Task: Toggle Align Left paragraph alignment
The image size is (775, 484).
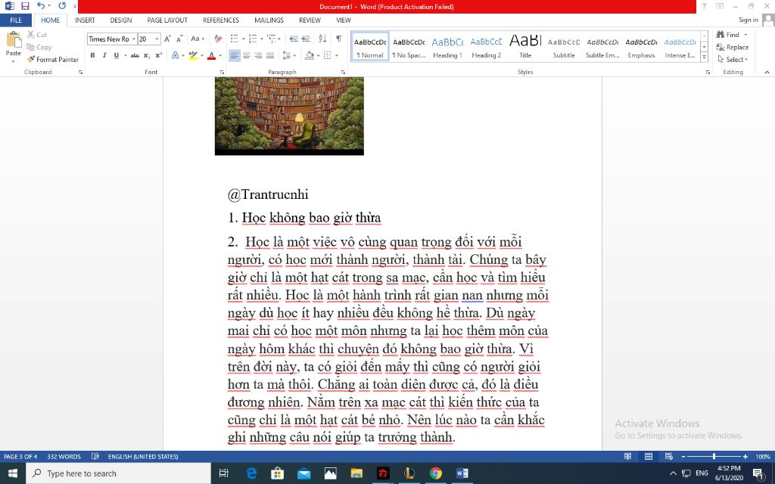Action: pos(235,55)
